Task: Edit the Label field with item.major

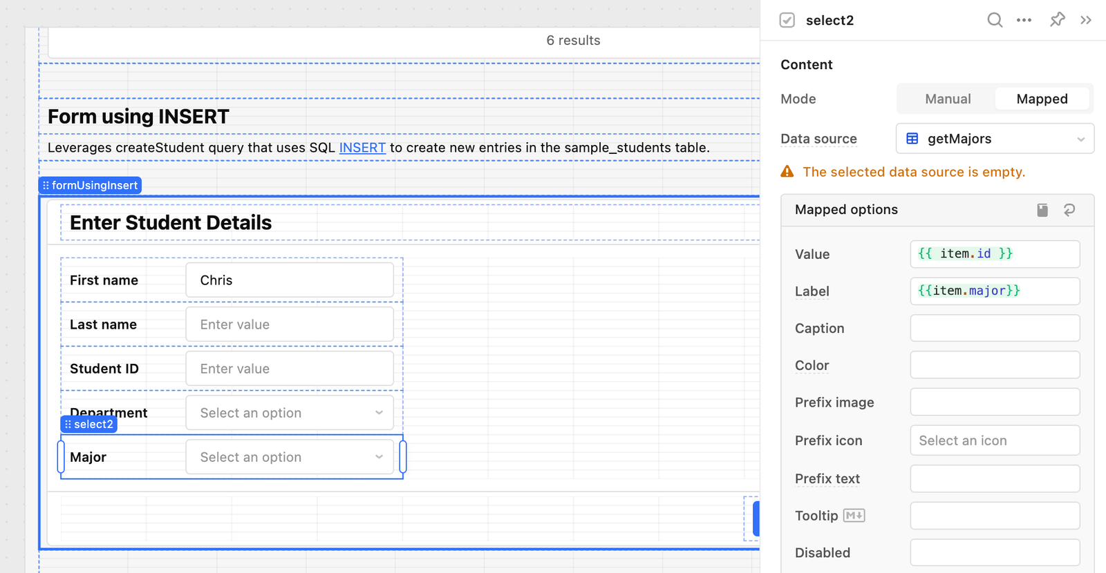Action: click(995, 291)
